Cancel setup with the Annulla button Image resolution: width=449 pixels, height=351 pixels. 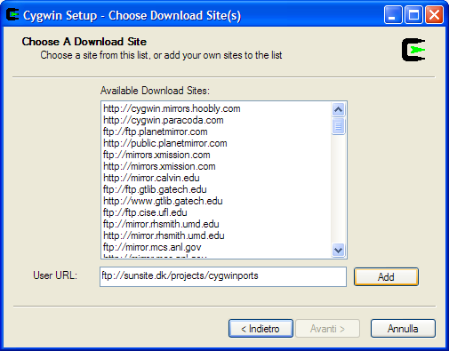tap(403, 329)
